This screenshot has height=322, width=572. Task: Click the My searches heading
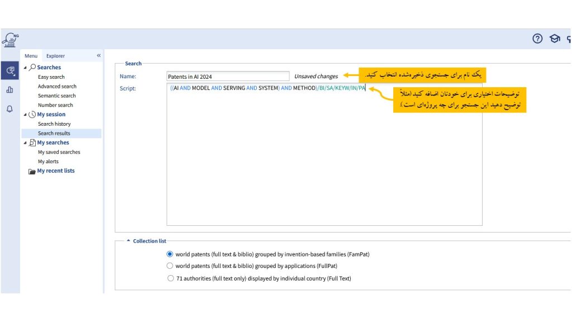pyautogui.click(x=53, y=143)
